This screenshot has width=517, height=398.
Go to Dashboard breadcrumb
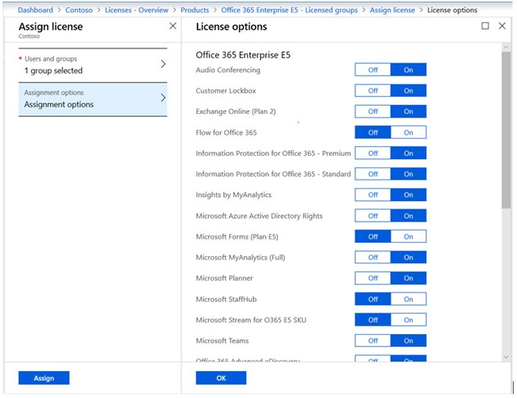tap(35, 10)
